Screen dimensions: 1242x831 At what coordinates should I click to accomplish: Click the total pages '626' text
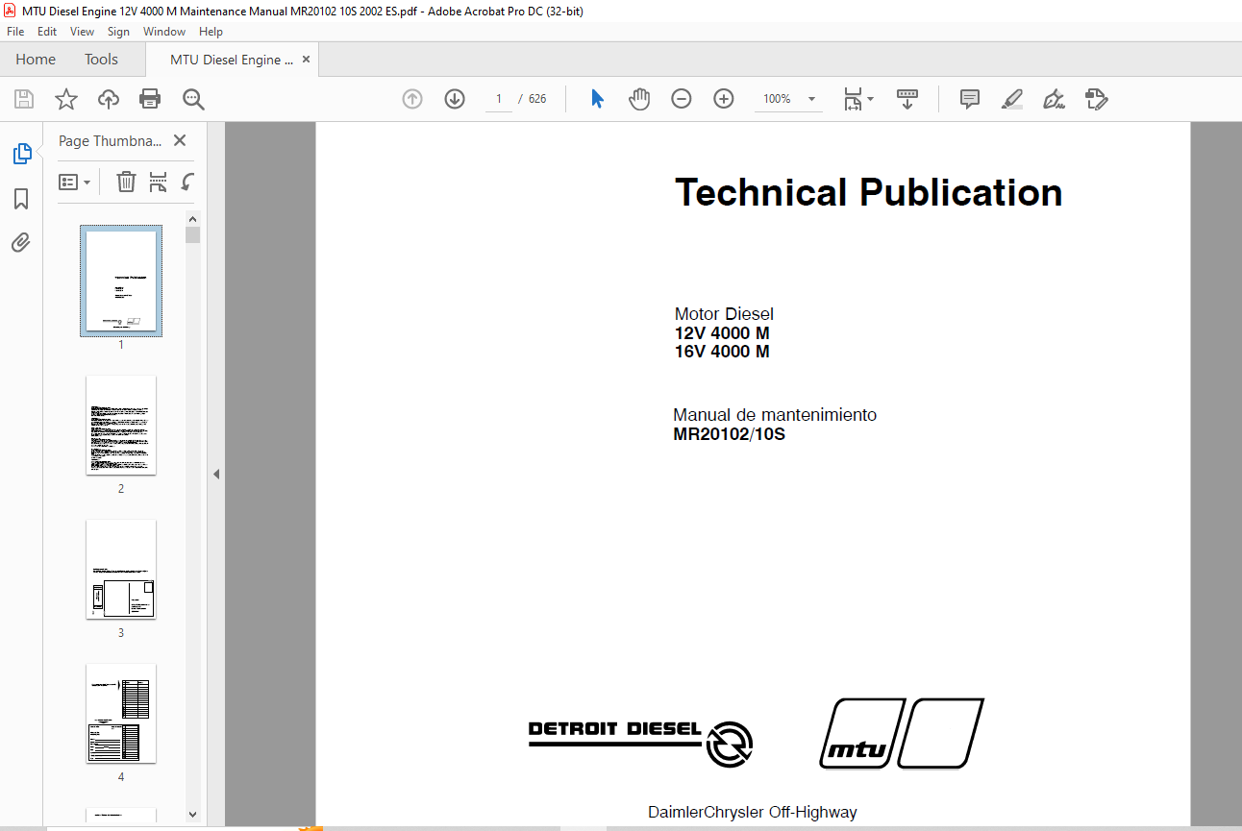tap(537, 99)
